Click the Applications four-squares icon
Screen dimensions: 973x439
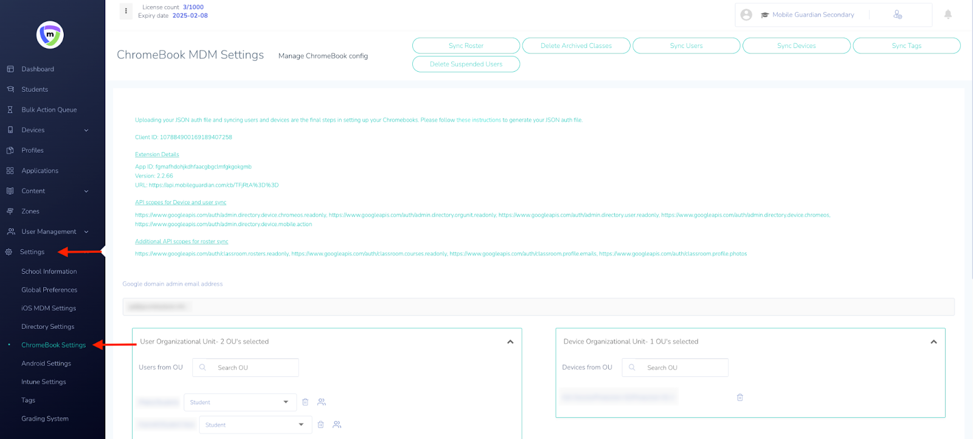(10, 171)
